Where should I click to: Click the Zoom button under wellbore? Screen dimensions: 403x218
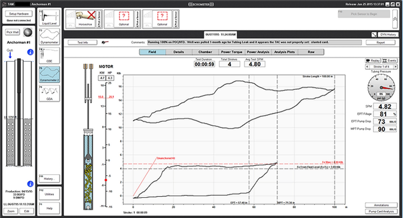11,211
